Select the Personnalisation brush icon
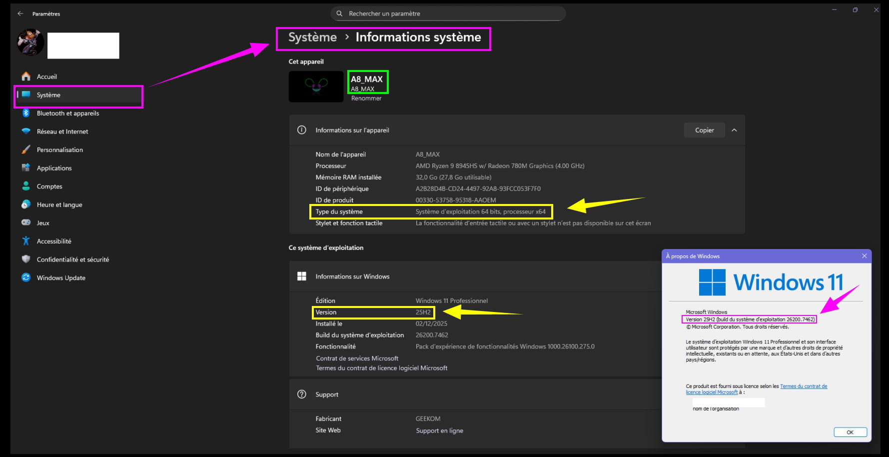Screen dimensions: 889x457 (26, 150)
